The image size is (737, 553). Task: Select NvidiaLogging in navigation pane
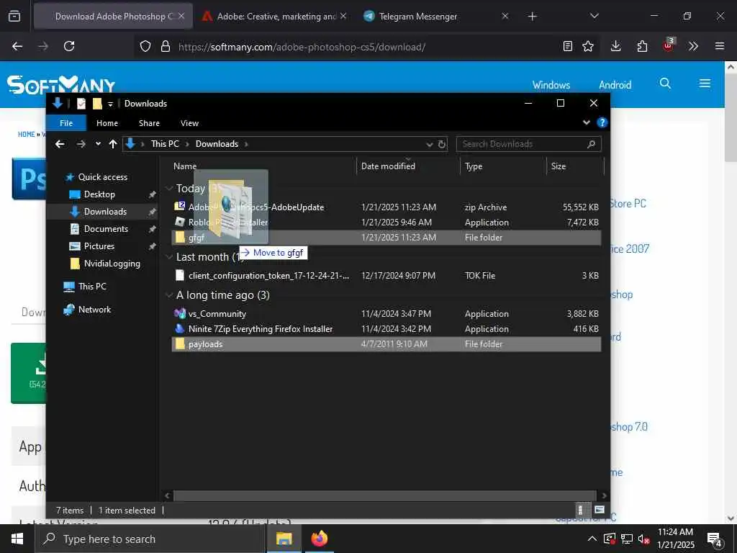112,264
